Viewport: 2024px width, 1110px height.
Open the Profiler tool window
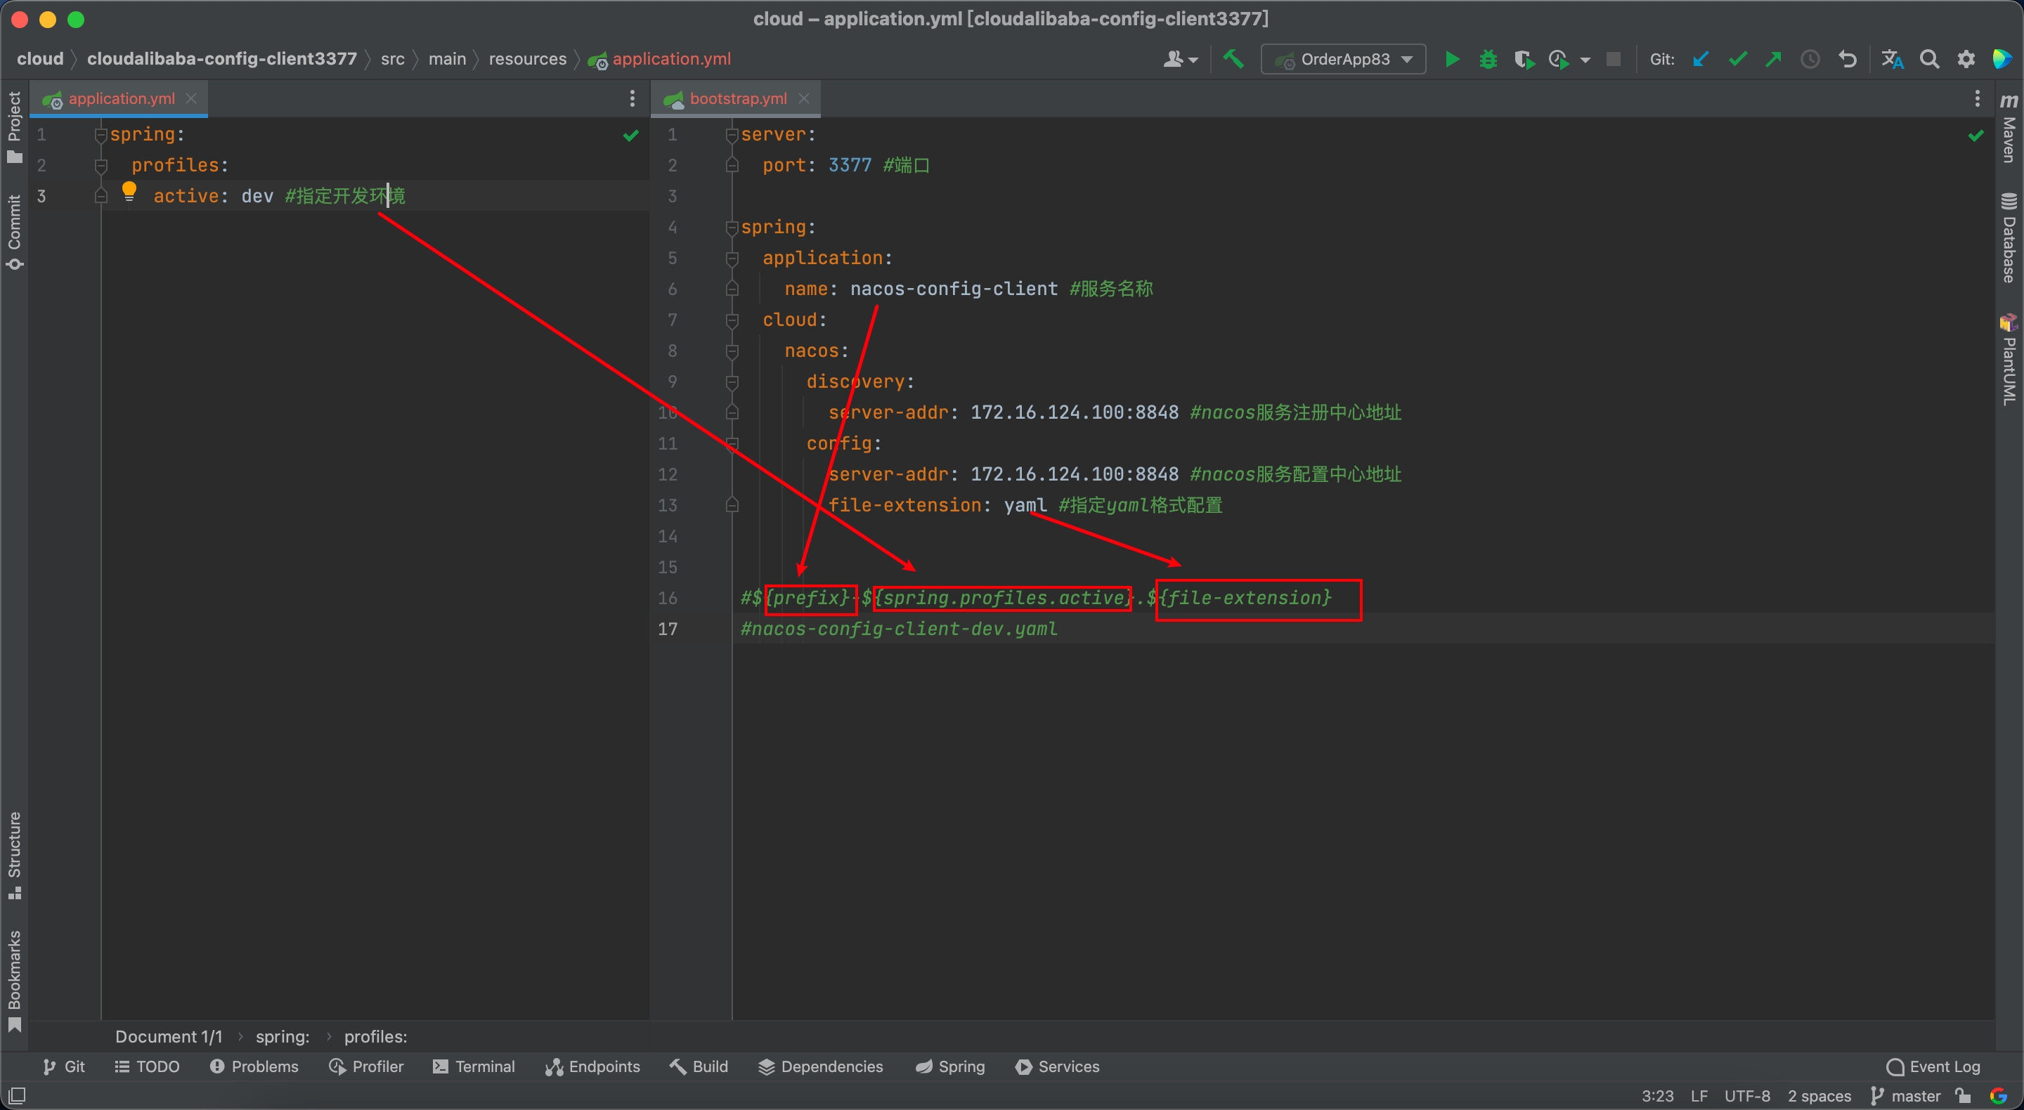click(x=366, y=1066)
